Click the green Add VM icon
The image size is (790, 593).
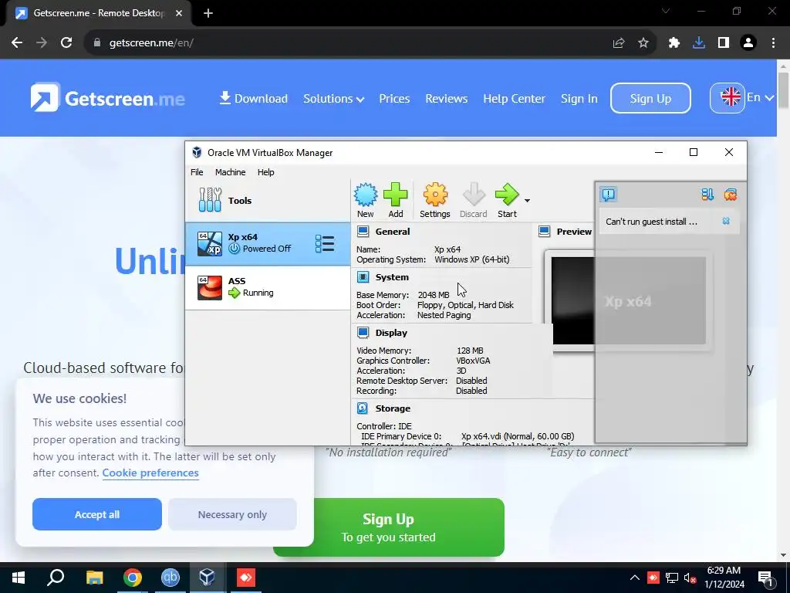(x=396, y=200)
